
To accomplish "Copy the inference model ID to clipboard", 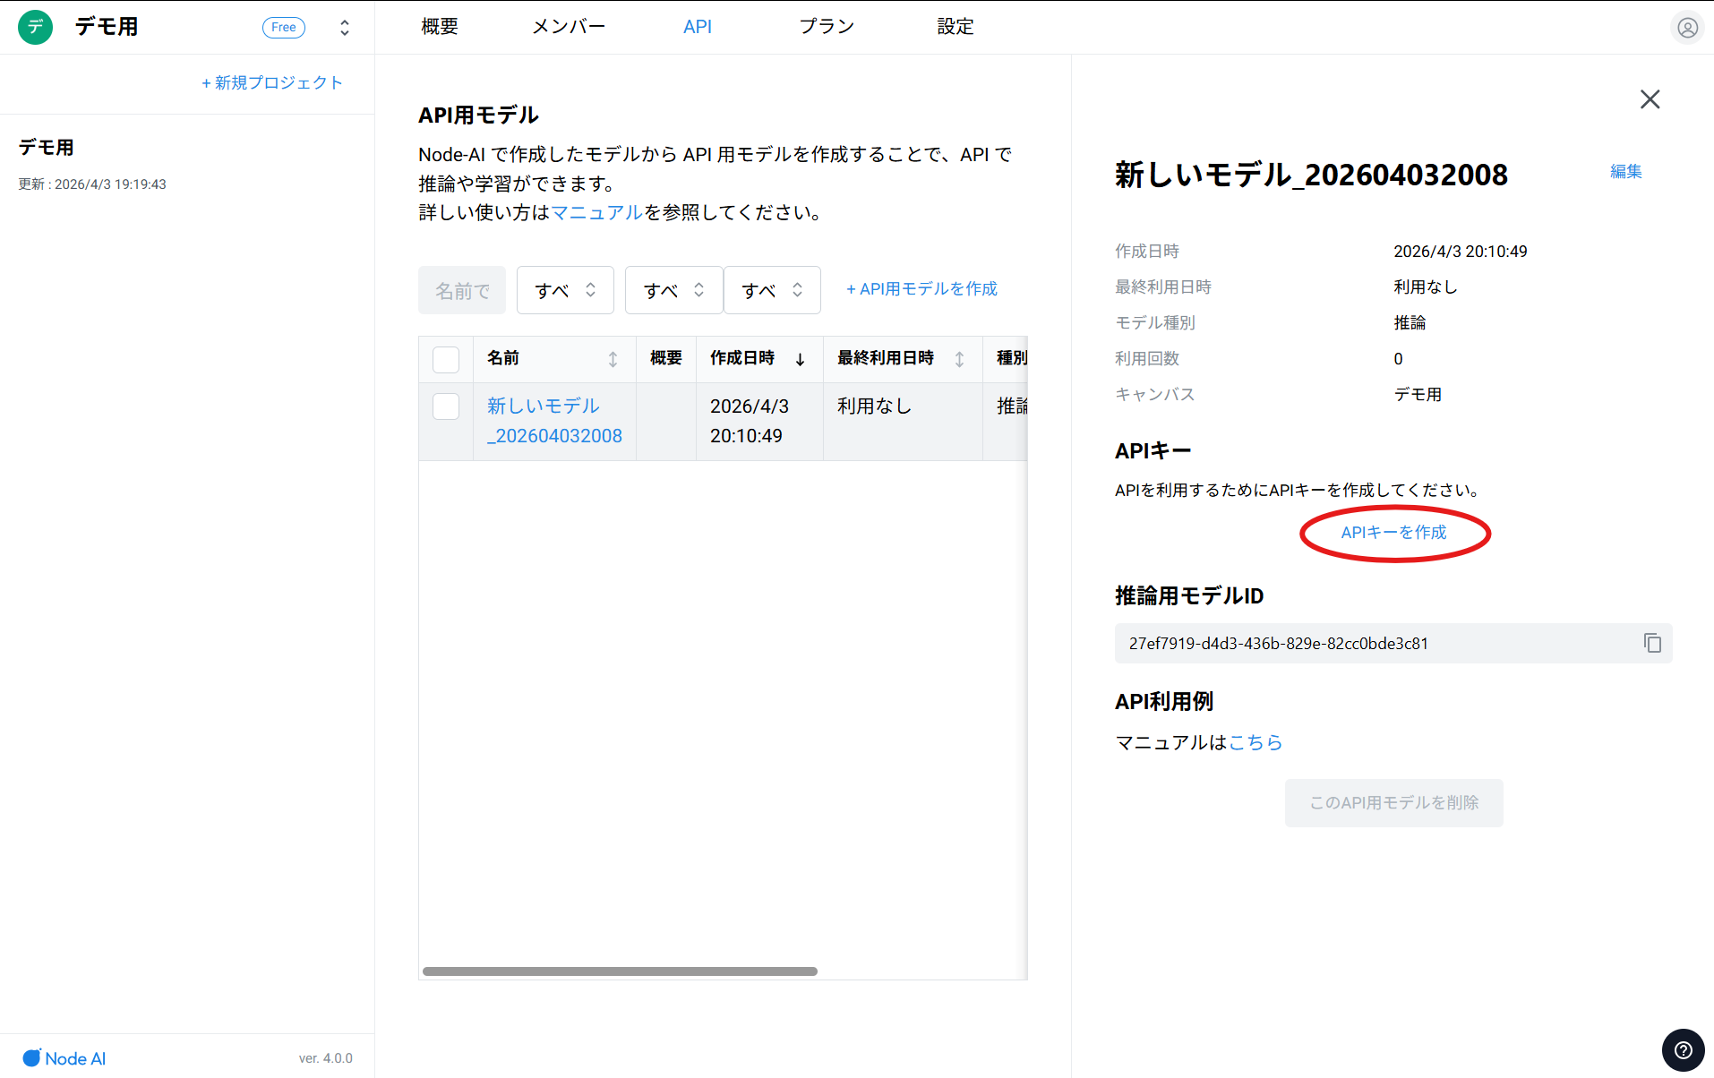I will point(1652,643).
